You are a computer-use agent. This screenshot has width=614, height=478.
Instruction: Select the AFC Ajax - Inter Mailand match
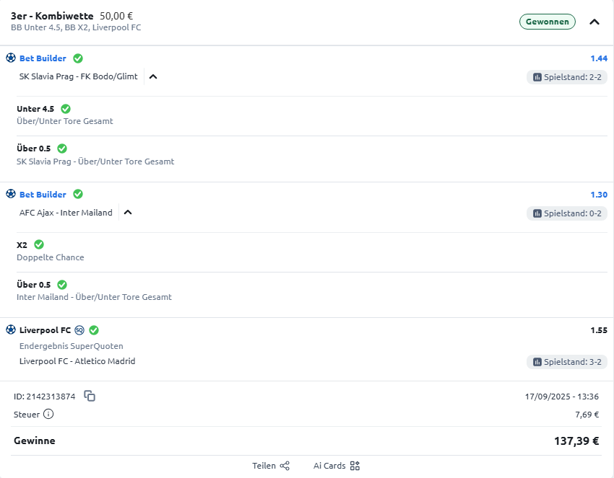(66, 213)
